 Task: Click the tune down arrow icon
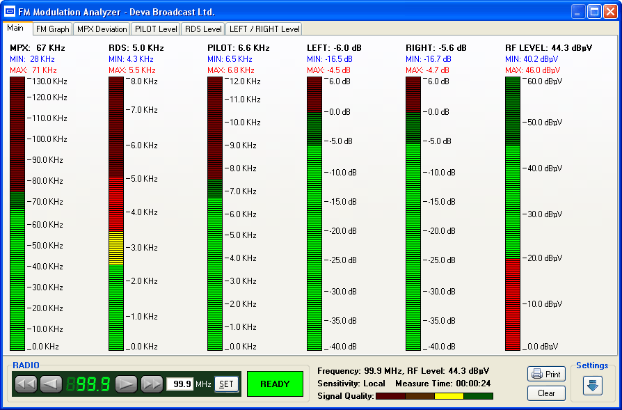pos(50,383)
